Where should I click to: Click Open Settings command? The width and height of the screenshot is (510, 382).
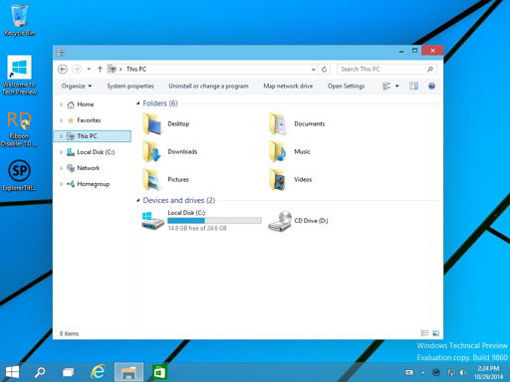[x=346, y=87]
